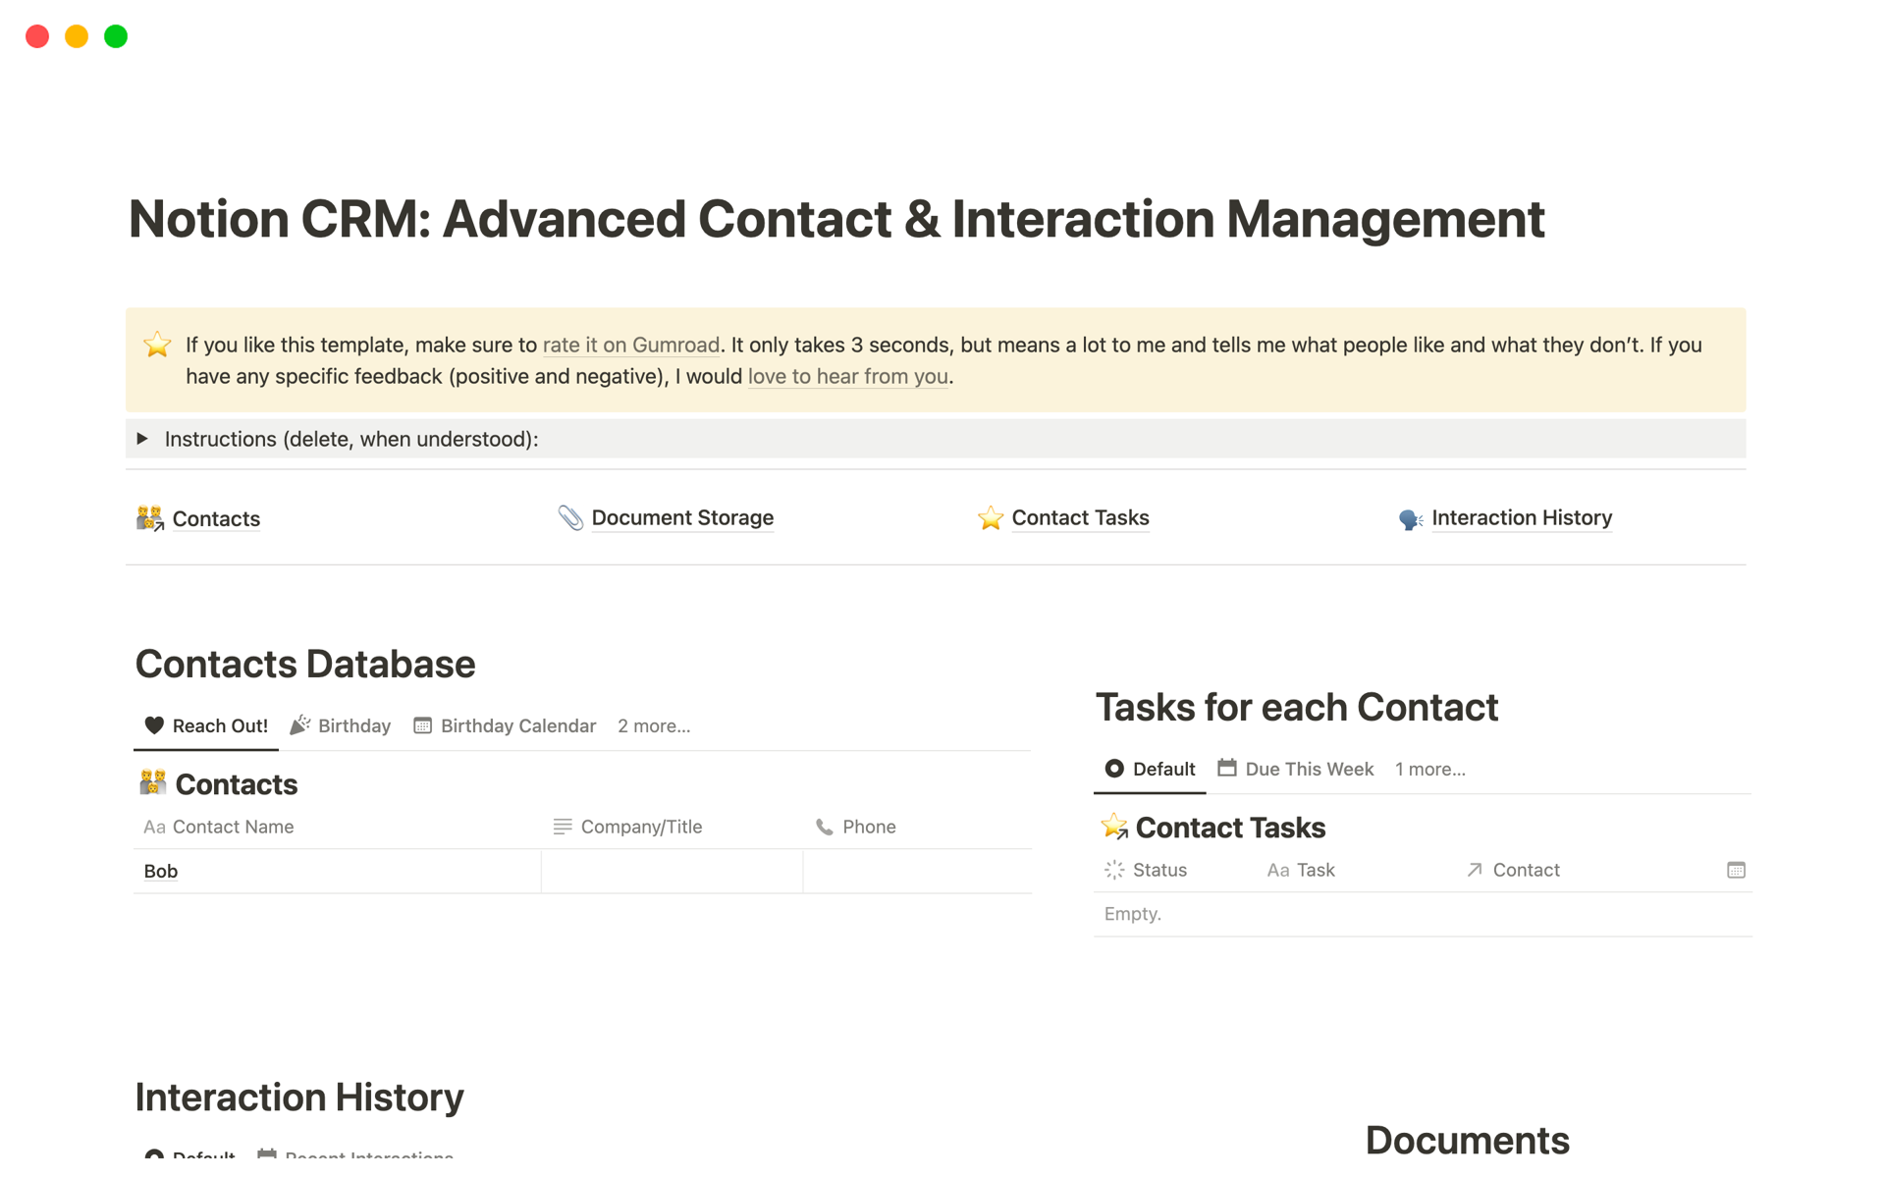Open the 'love to hear from you' link
This screenshot has height=1178, width=1885.
pyautogui.click(x=847, y=376)
